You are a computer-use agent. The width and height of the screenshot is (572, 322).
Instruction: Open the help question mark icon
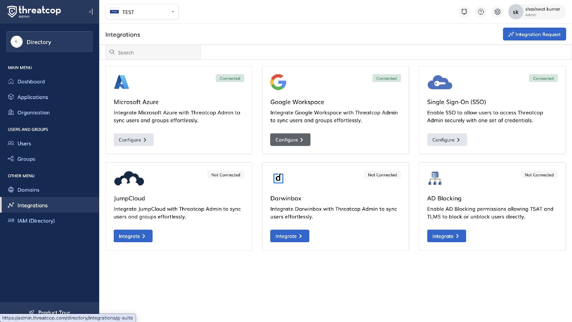481,12
